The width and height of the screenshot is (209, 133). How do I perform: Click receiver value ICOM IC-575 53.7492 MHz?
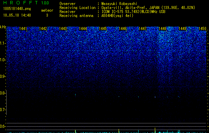coord(133,12)
